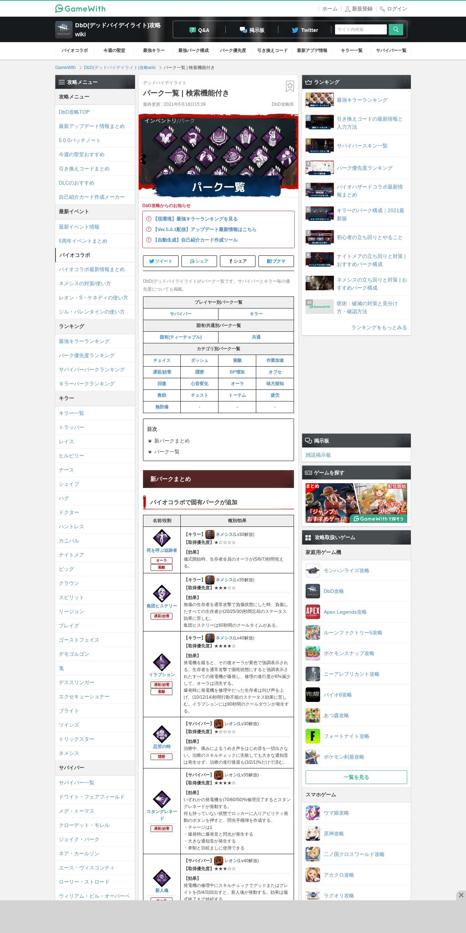Click the 一覧を見る button
This screenshot has height=933, width=466.
click(x=356, y=777)
